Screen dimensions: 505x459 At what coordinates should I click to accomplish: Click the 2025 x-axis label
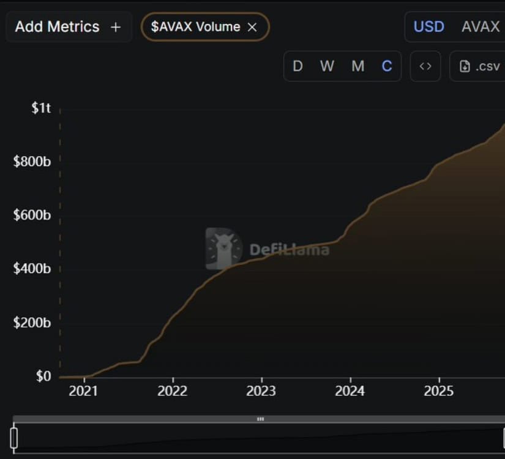[439, 391]
